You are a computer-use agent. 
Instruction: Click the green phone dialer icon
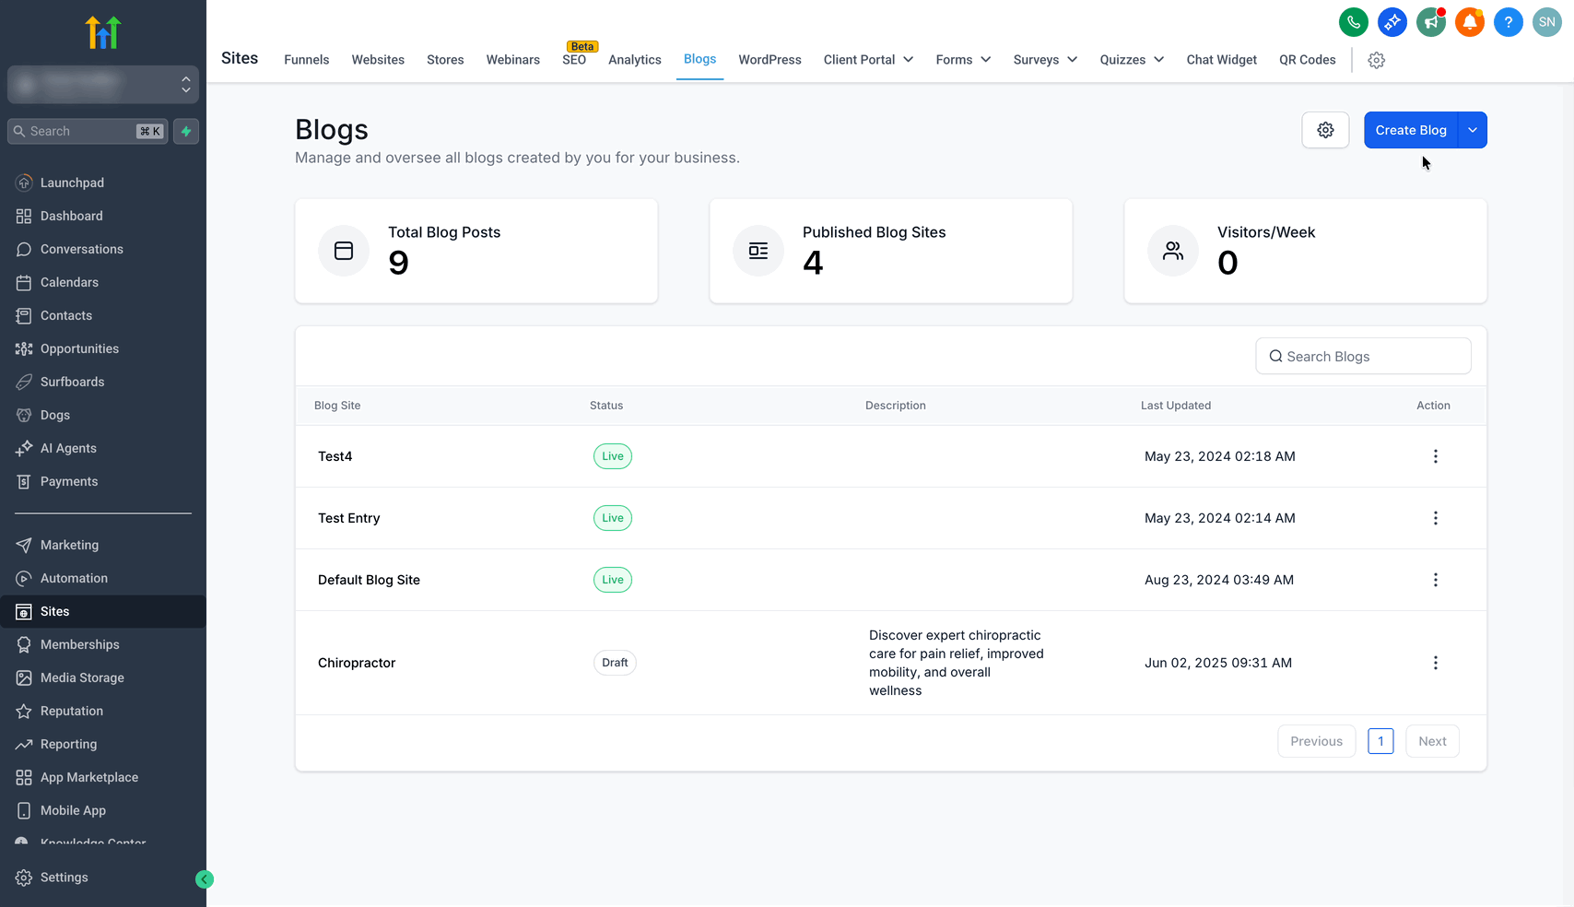click(x=1353, y=22)
